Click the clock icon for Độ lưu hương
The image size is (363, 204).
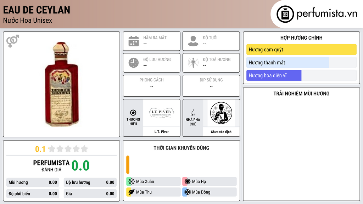(134, 63)
